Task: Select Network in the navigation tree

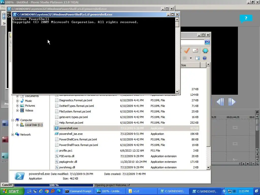Action: coord(25,135)
